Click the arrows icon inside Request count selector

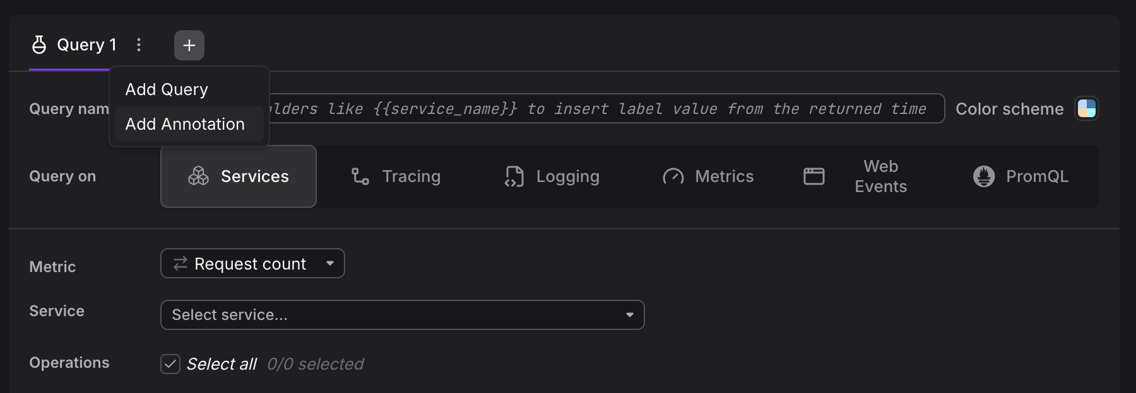(x=179, y=263)
